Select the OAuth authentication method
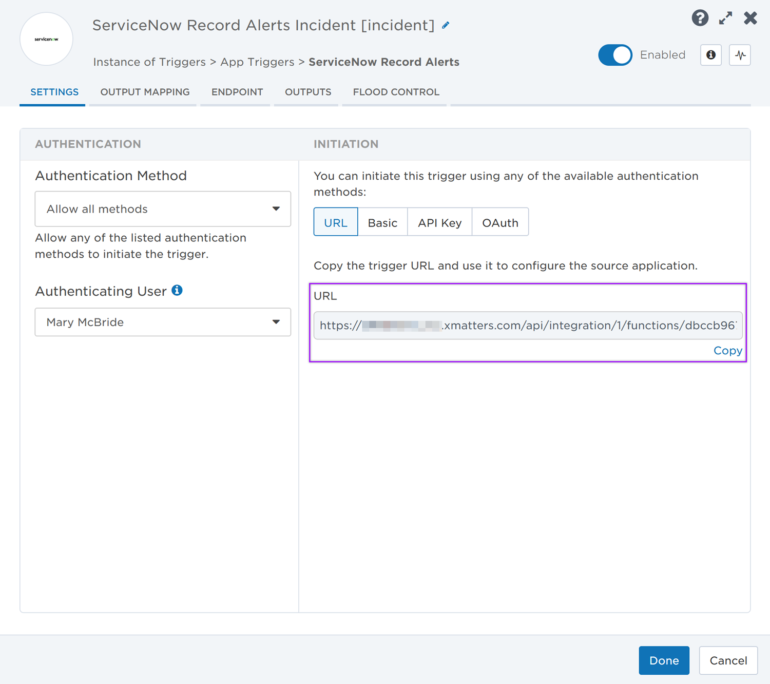 tap(500, 222)
